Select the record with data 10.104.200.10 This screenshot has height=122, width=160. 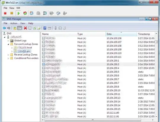click(x=98, y=91)
